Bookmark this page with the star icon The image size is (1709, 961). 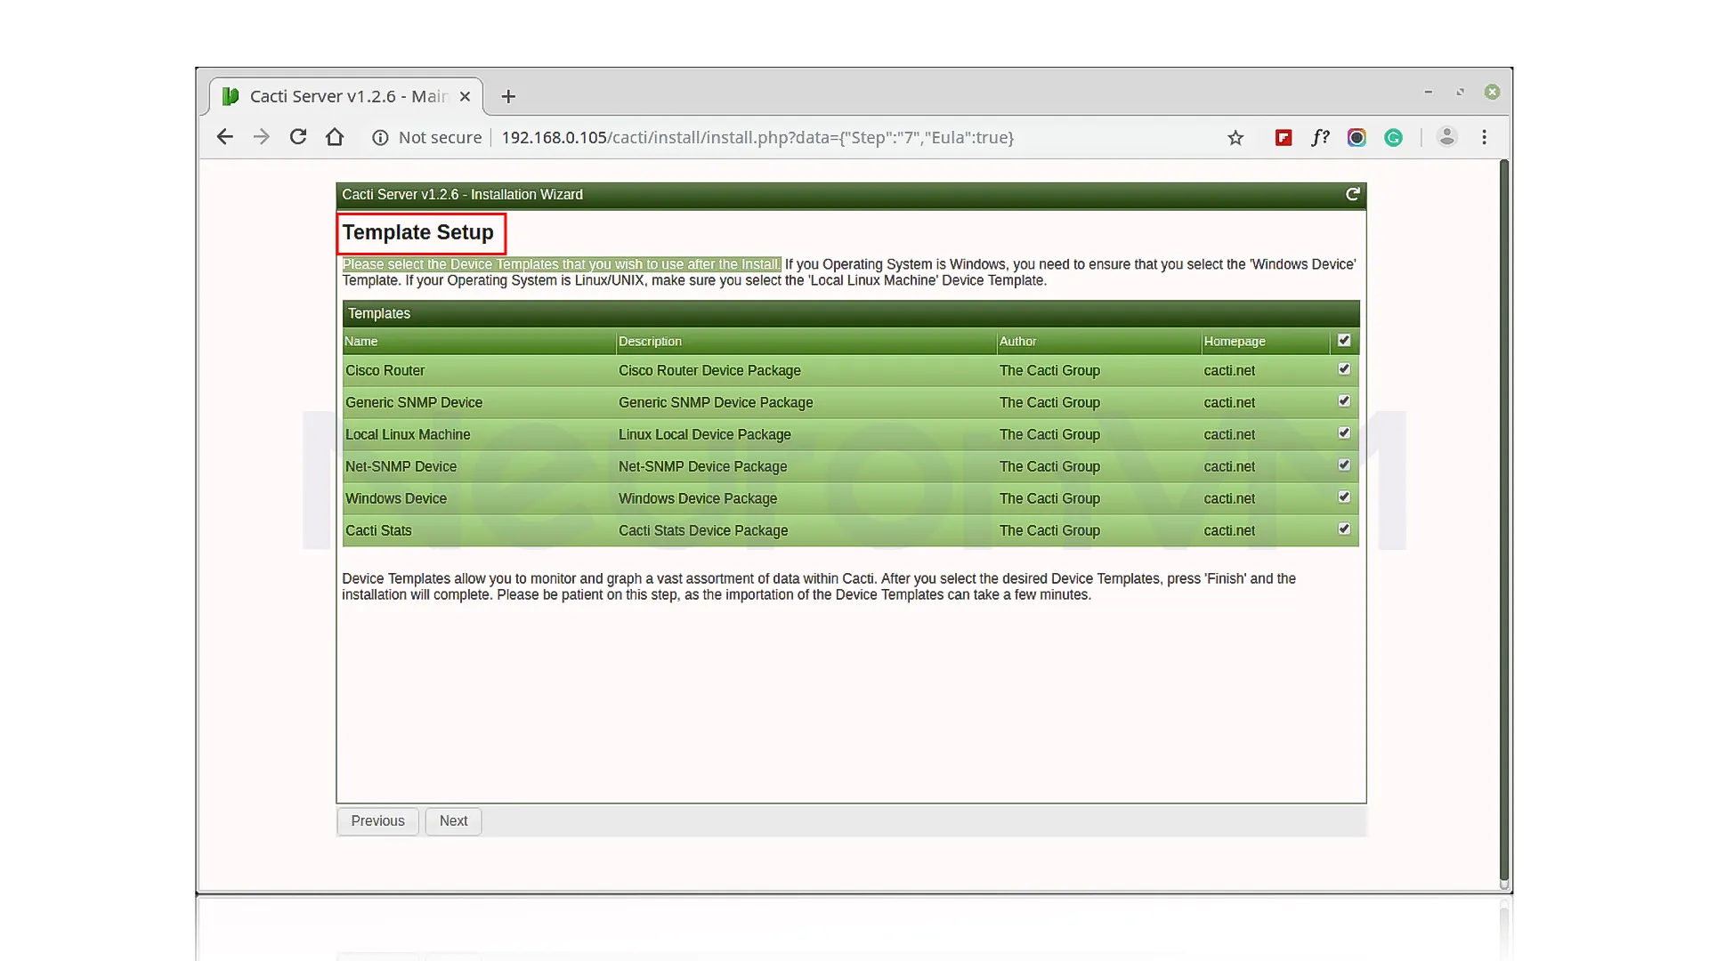tap(1235, 138)
